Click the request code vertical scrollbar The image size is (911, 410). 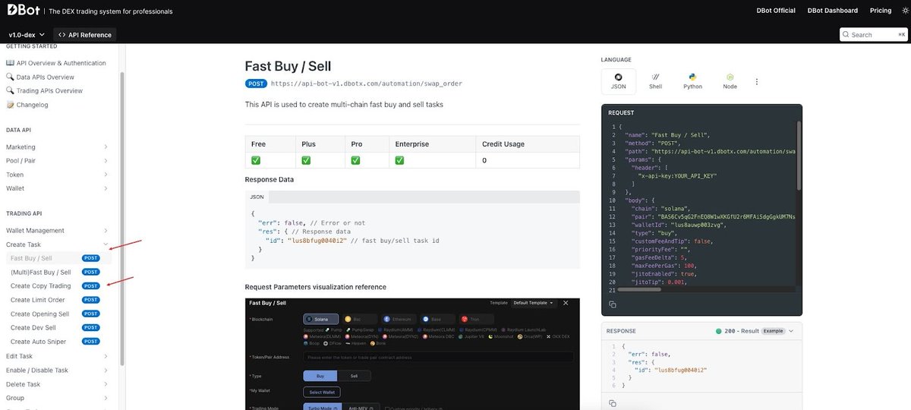pyautogui.click(x=798, y=156)
